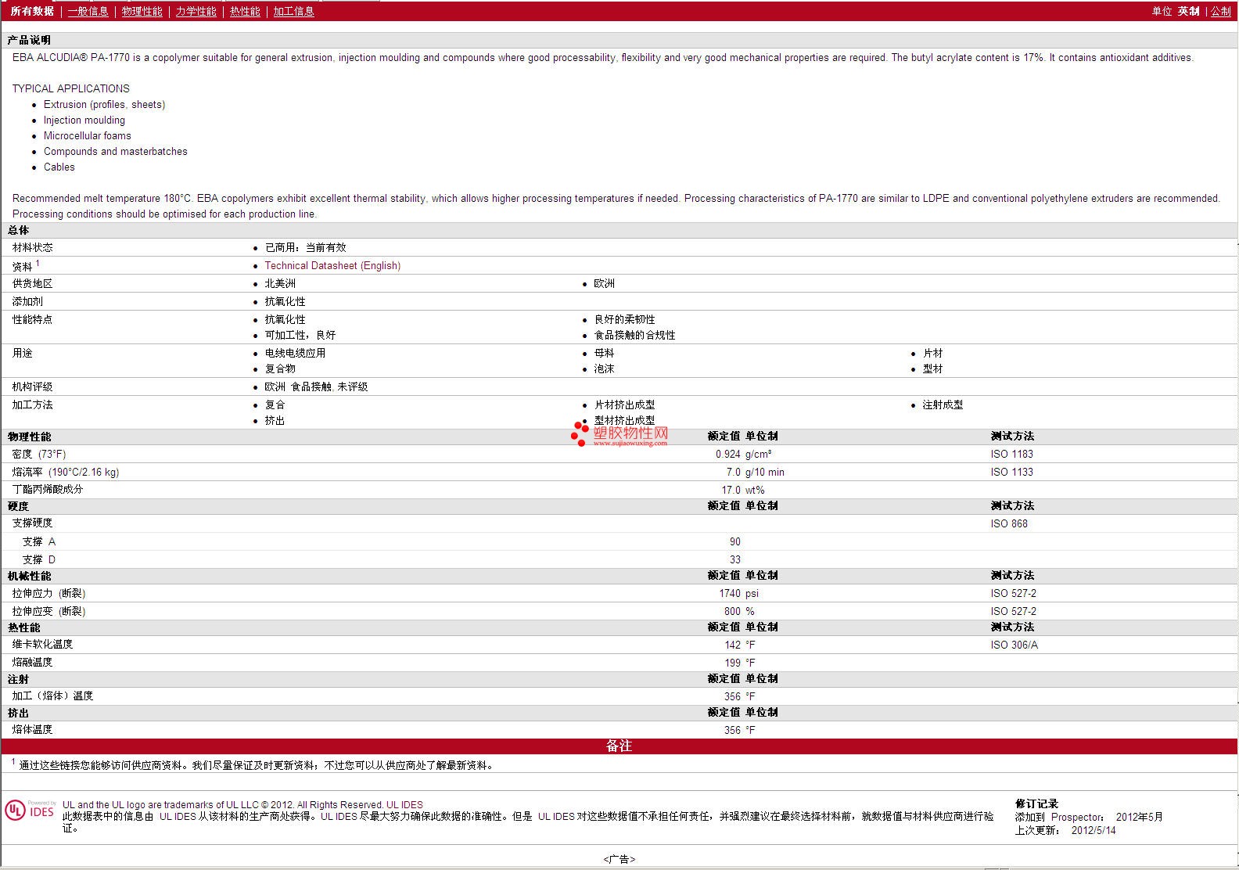The height and width of the screenshot is (870, 1239).
Task: Click the 北美洲 availability entry
Action: 280,283
